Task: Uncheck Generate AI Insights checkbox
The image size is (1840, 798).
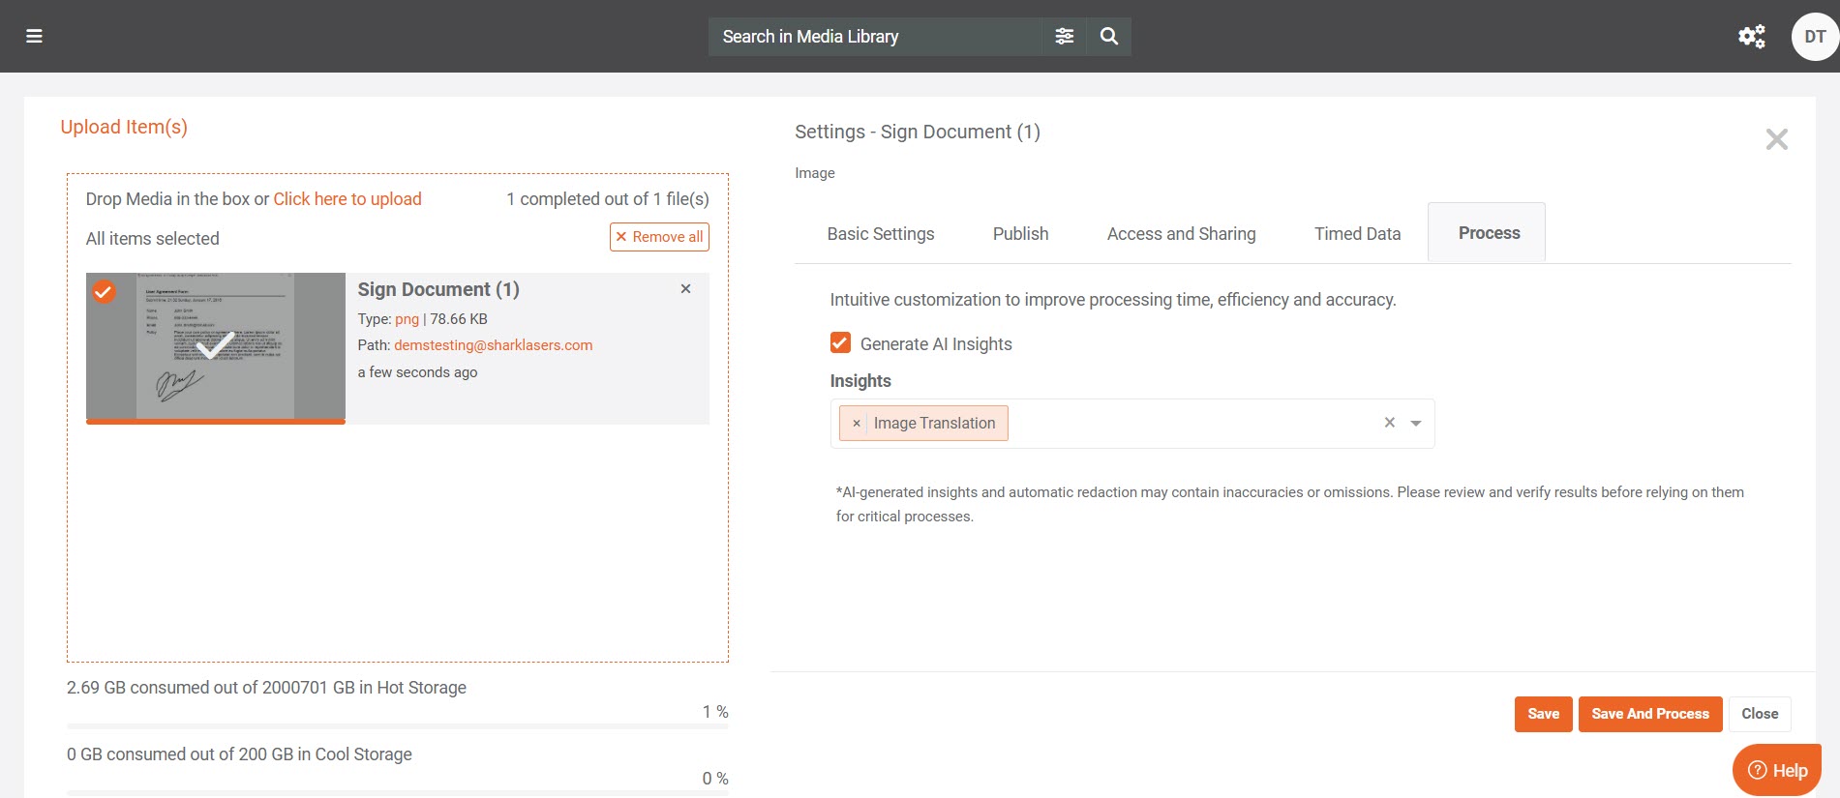Action: pos(840,343)
